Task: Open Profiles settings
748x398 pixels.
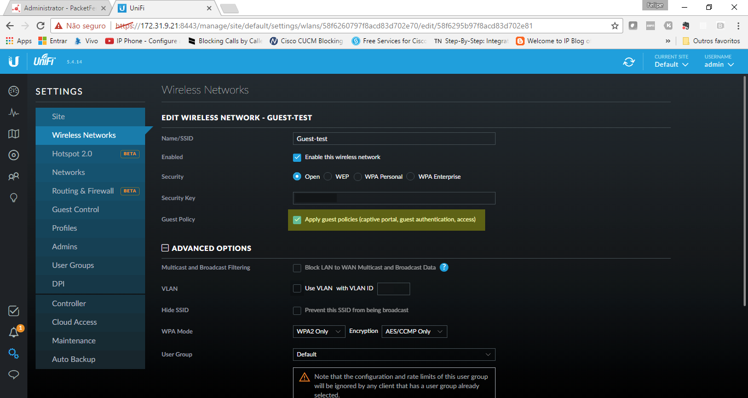Action: pyautogui.click(x=90, y=228)
